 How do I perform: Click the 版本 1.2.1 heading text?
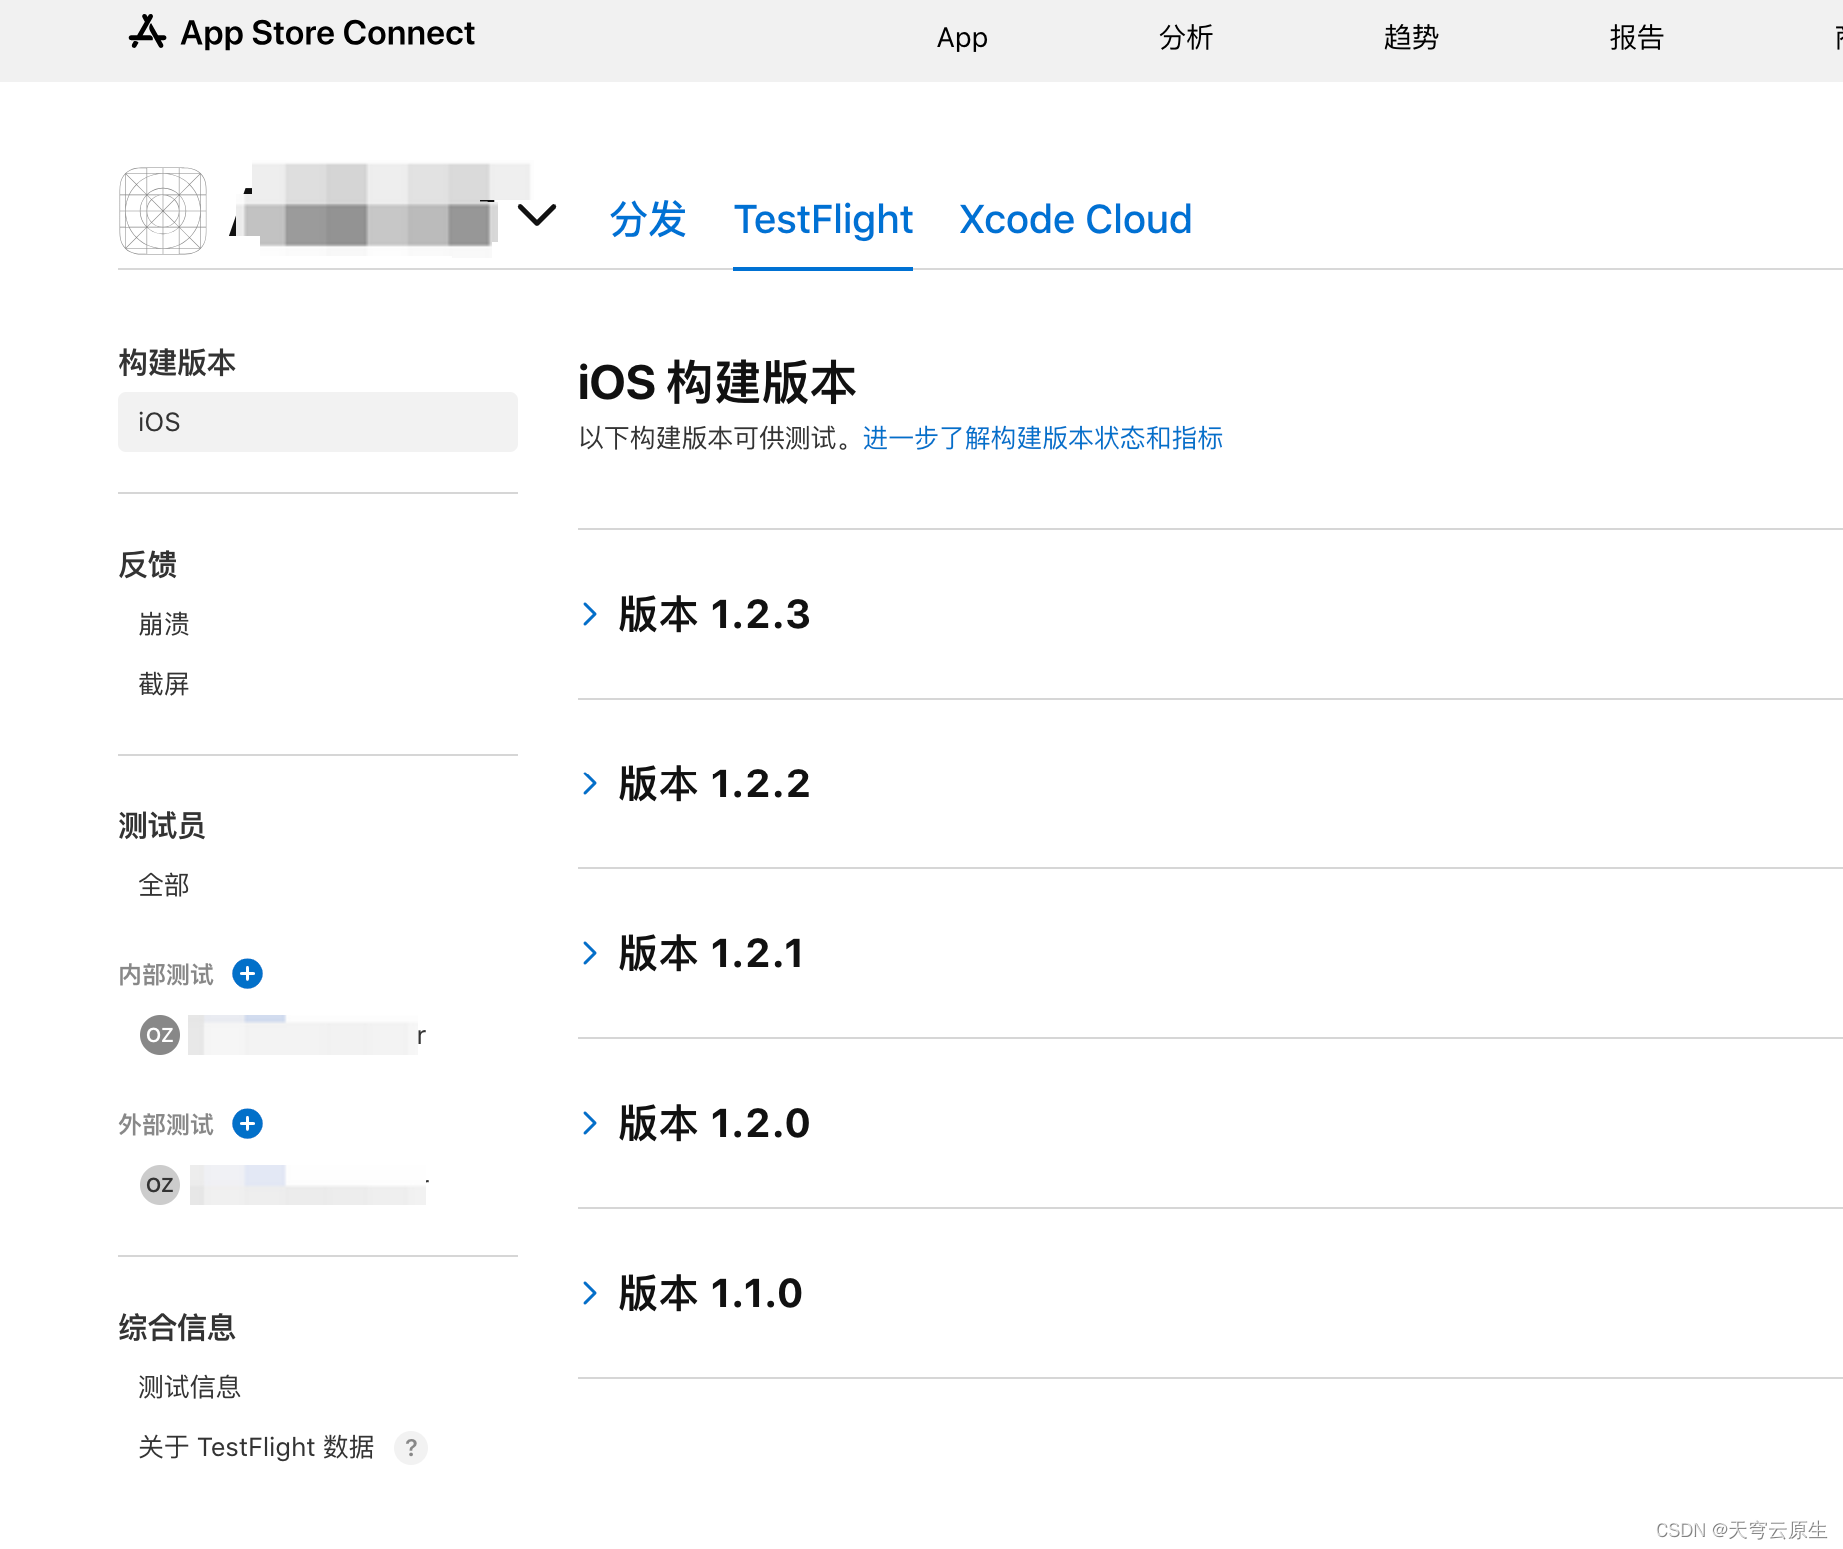click(711, 953)
